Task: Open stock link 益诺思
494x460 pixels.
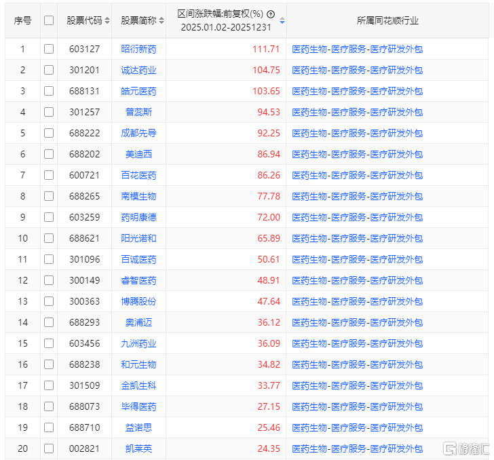Action: pyautogui.click(x=138, y=427)
